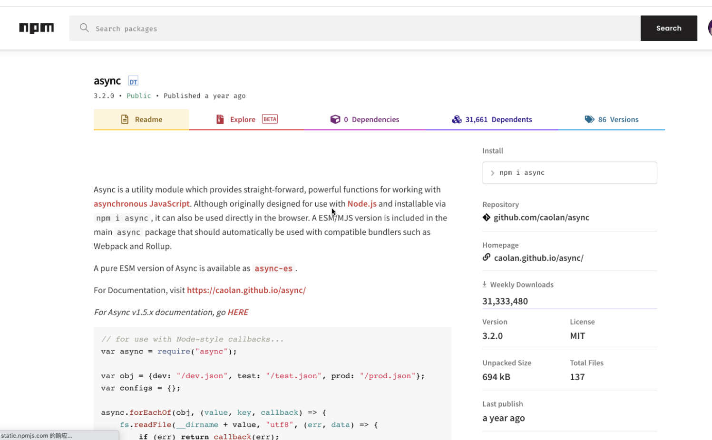Click the BETA label badge
Screen dimensions: 712x440
click(270, 119)
